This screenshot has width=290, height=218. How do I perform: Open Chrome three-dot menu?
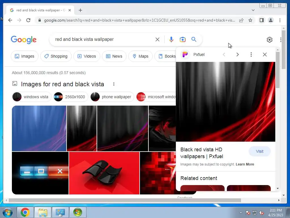280,20
